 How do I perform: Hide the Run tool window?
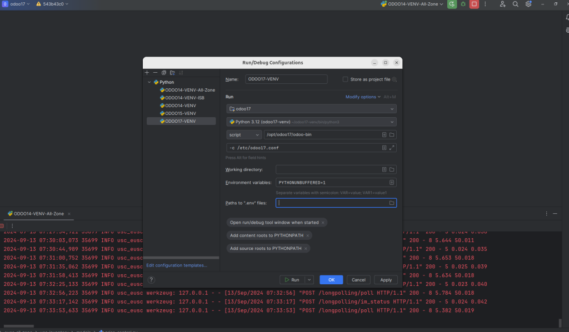(555, 214)
